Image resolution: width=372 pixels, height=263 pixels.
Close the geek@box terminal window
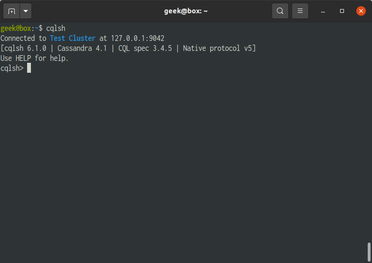(x=361, y=11)
